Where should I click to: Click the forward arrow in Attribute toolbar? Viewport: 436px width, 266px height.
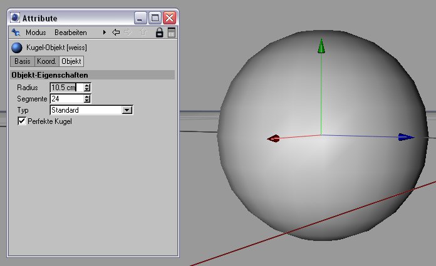tap(129, 32)
